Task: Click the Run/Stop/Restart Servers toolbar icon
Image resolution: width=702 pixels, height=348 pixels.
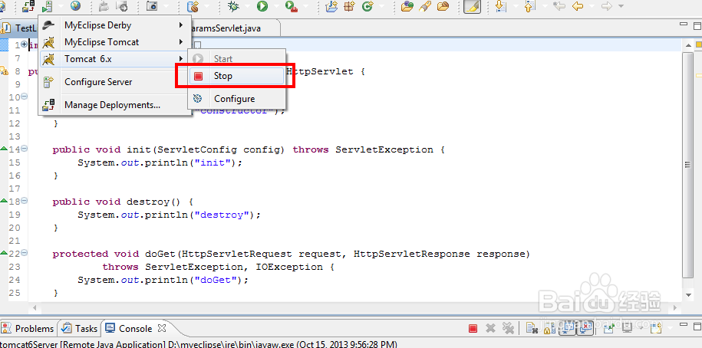Action: (x=47, y=6)
